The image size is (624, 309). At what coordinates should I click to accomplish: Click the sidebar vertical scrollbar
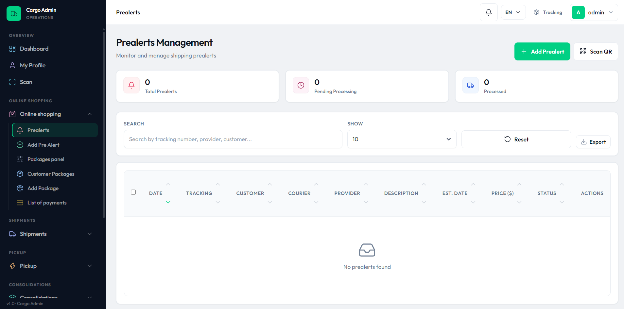pyautogui.click(x=104, y=124)
